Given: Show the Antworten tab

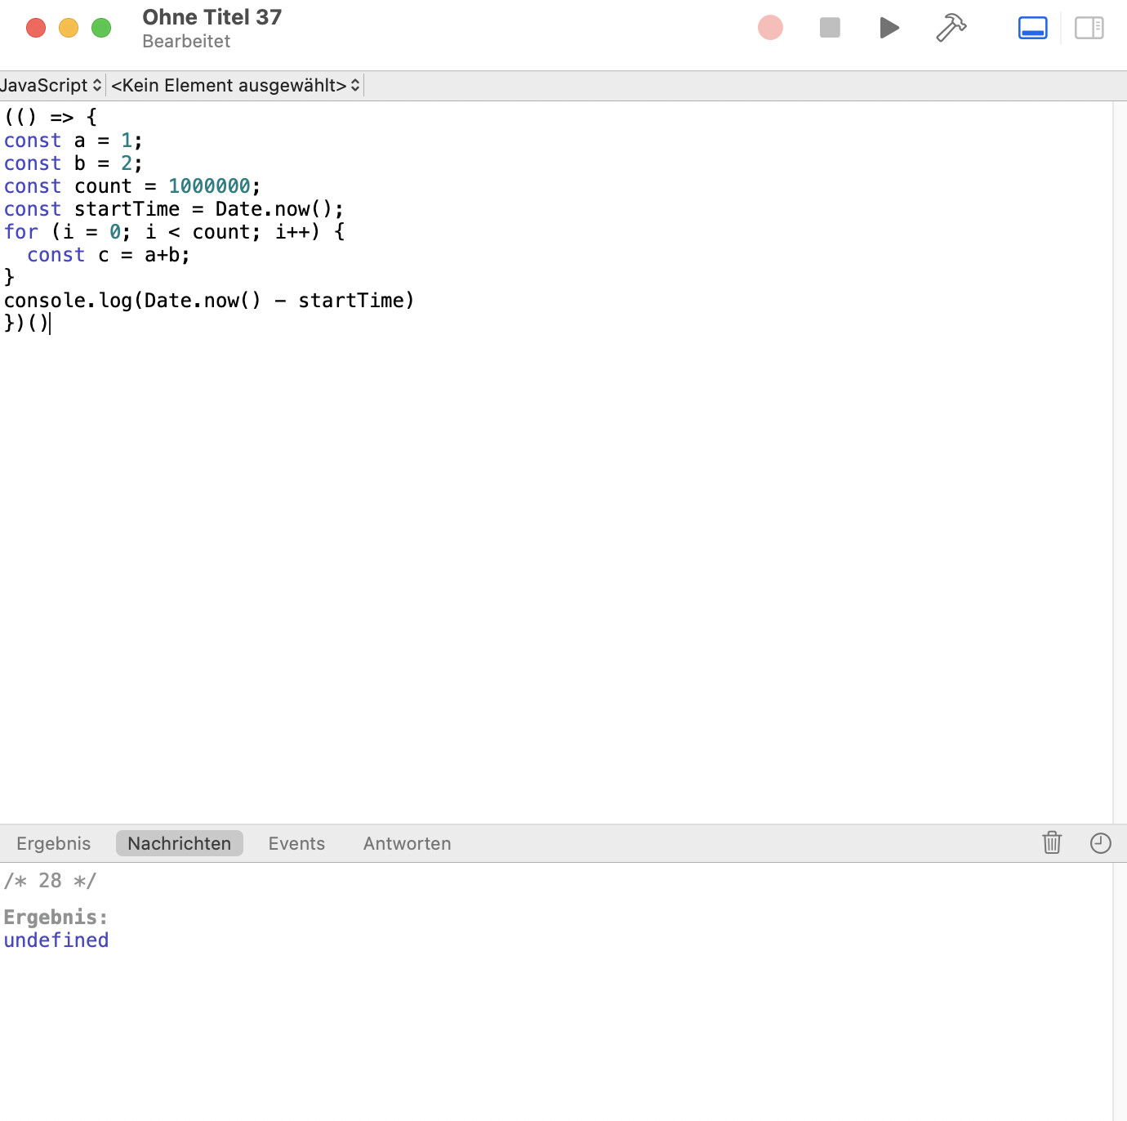Looking at the screenshot, I should click(x=407, y=843).
